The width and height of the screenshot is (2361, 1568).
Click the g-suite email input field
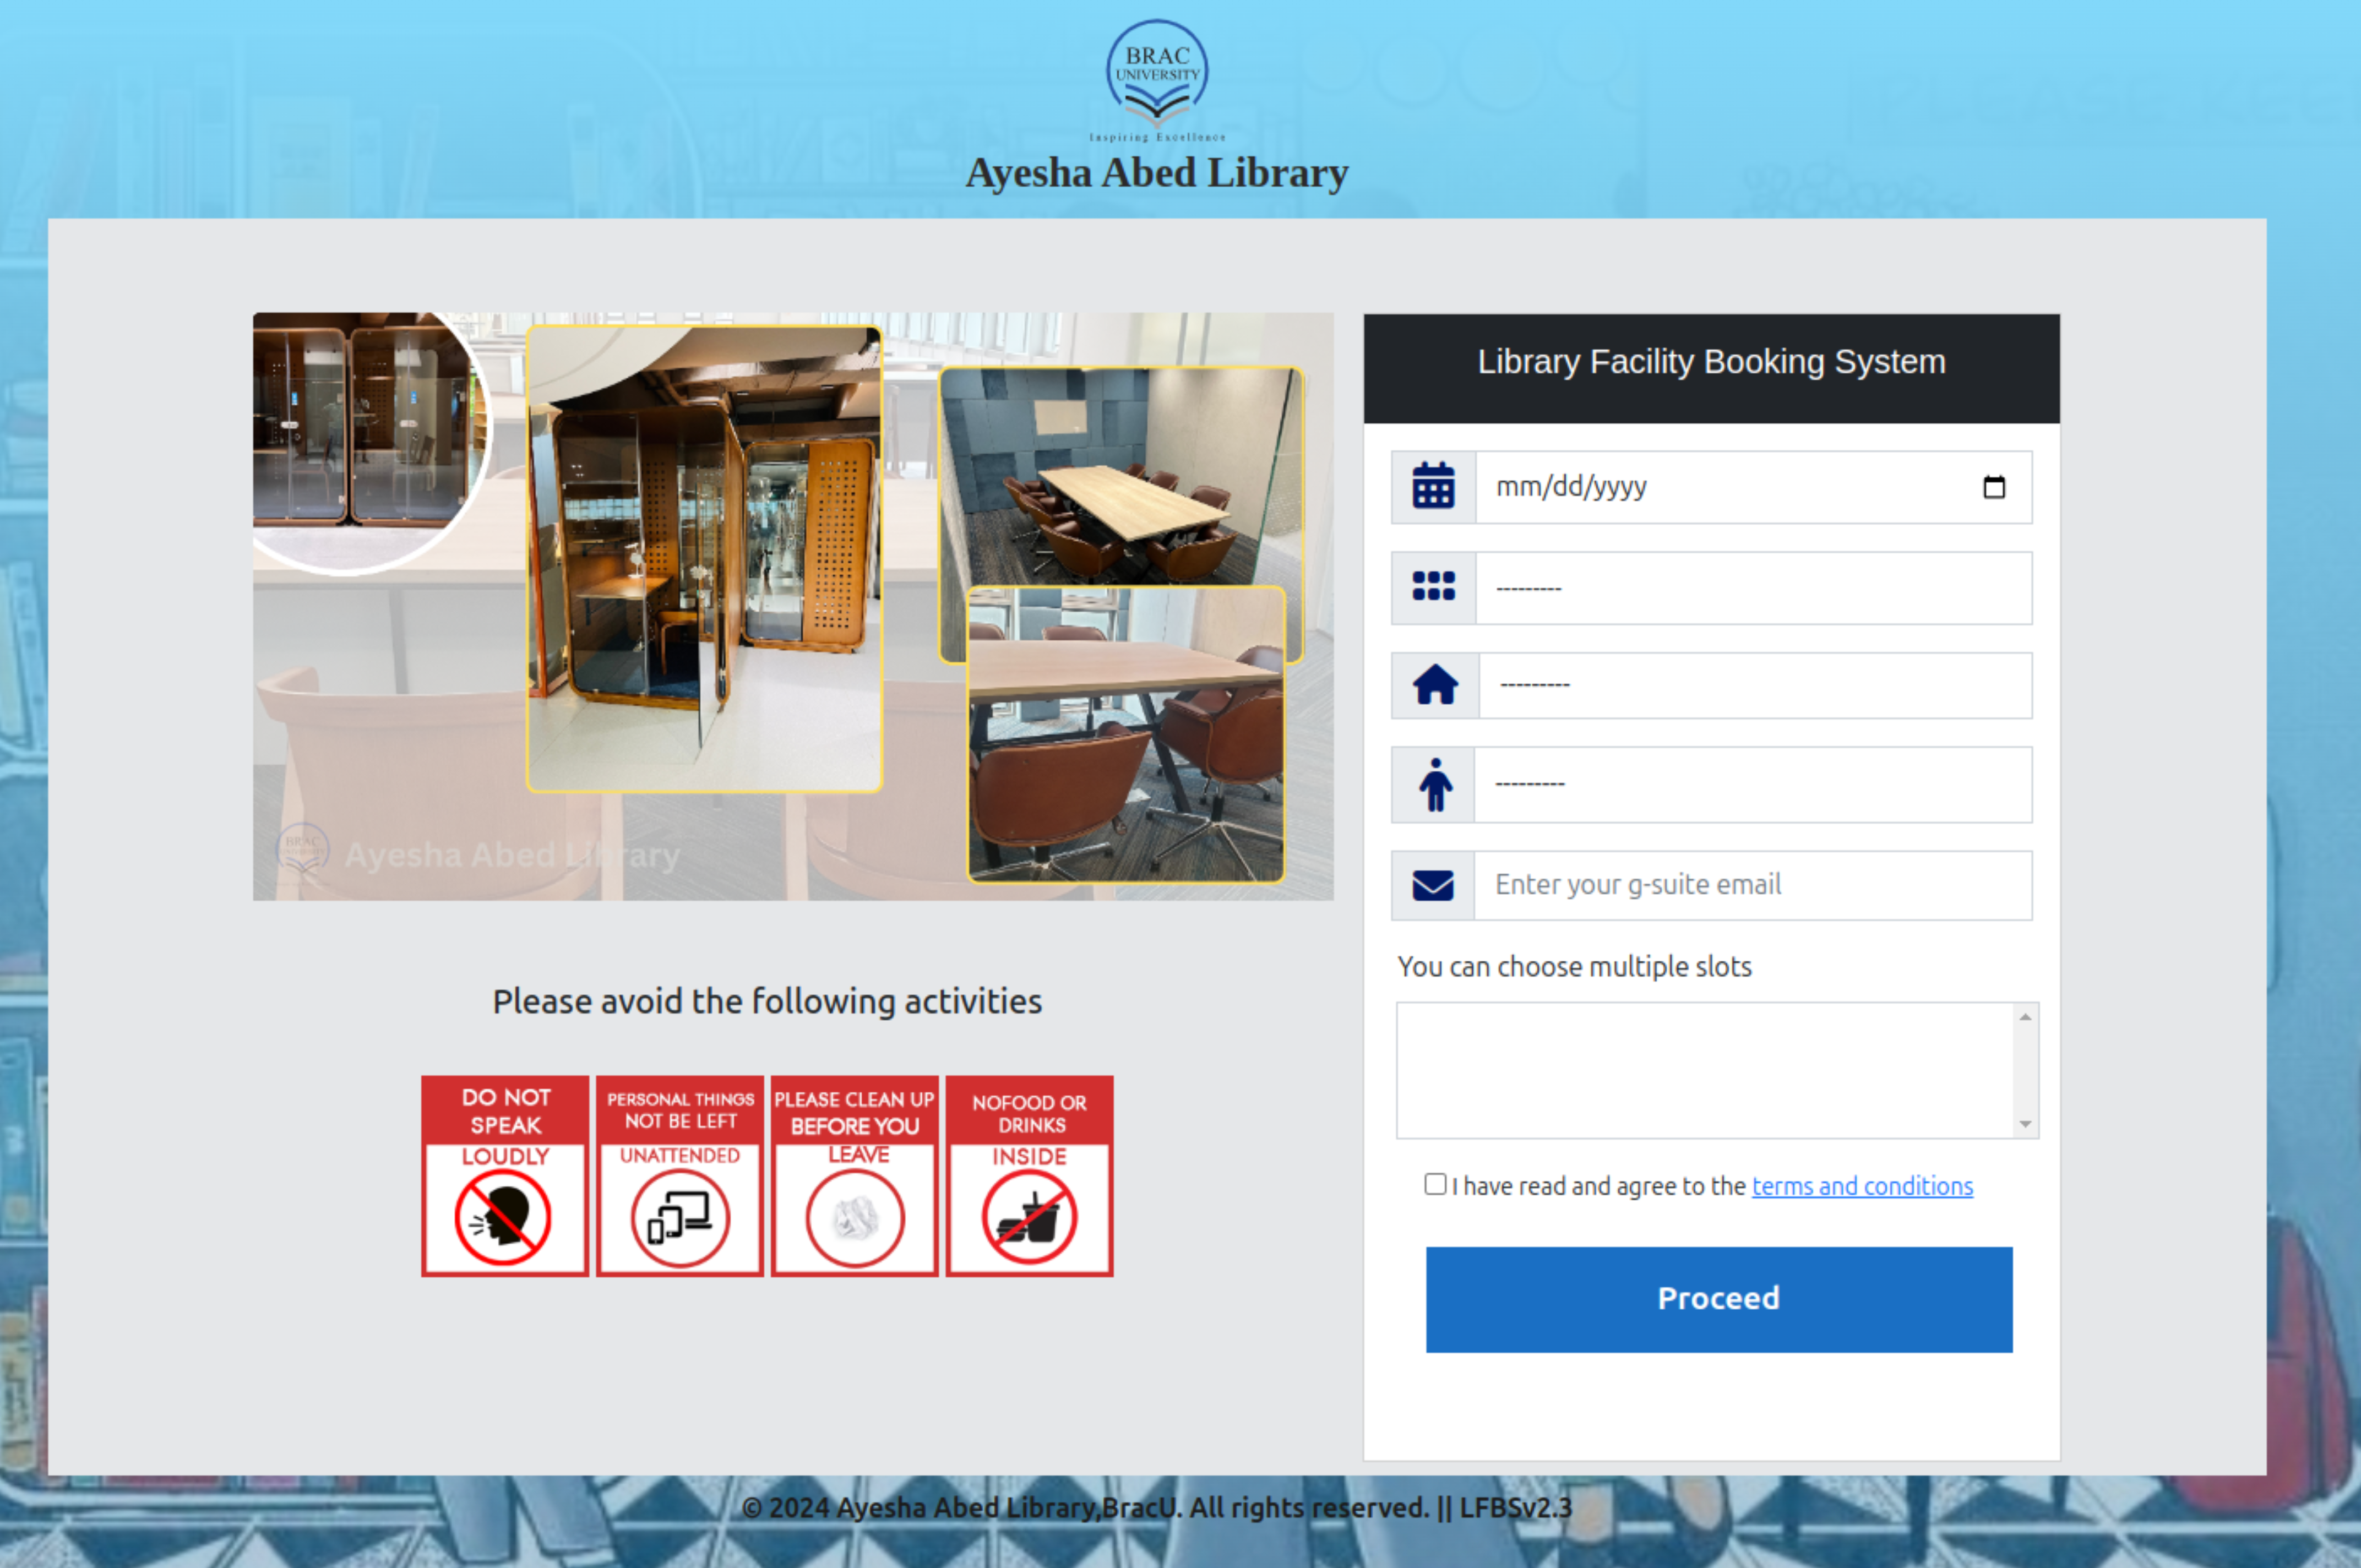[1753, 885]
